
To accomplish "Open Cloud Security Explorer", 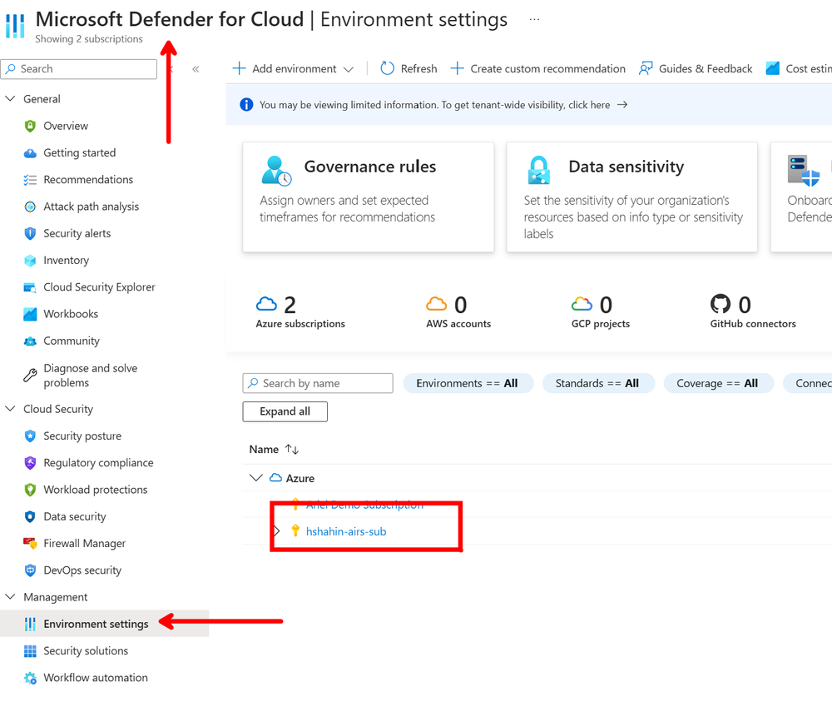I will tap(99, 286).
